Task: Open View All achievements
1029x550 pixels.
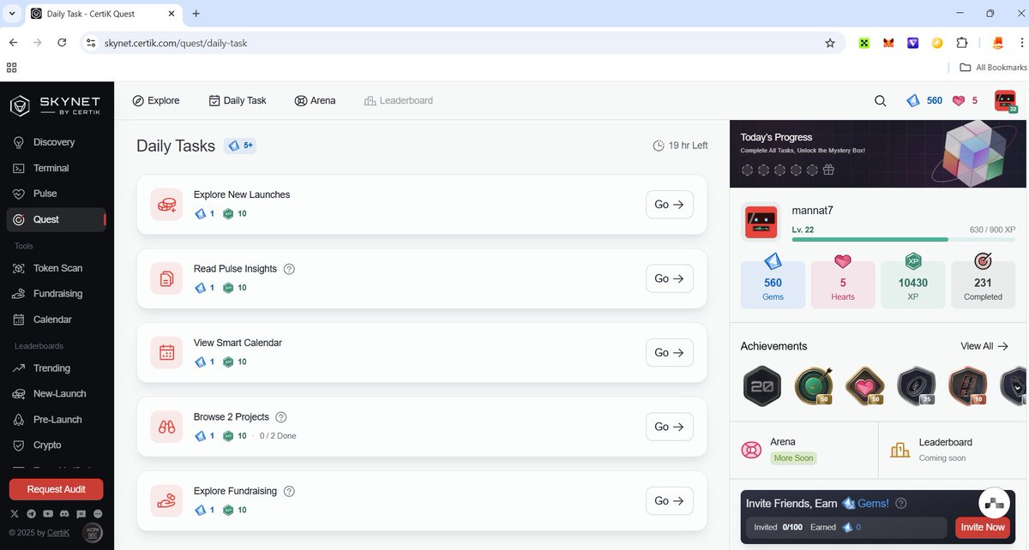Action: [984, 346]
